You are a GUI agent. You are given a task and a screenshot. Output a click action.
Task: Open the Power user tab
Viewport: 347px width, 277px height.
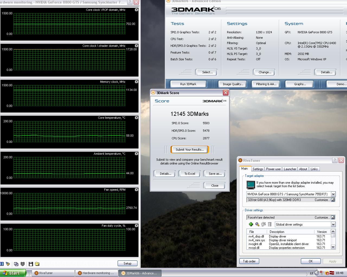[273, 169]
